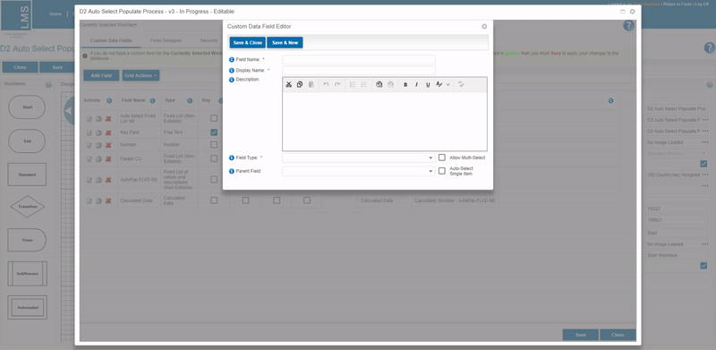This screenshot has width=716, height=350.
Task: Open the Field Type dropdown
Action: tap(359, 158)
